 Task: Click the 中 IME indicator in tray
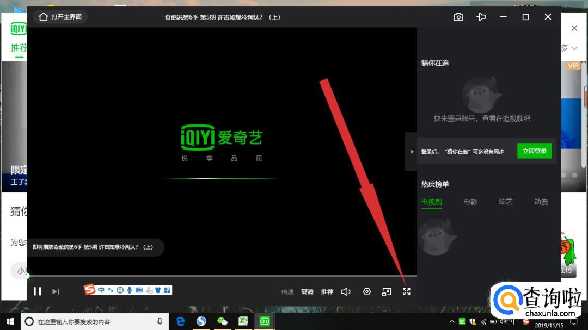click(x=514, y=321)
